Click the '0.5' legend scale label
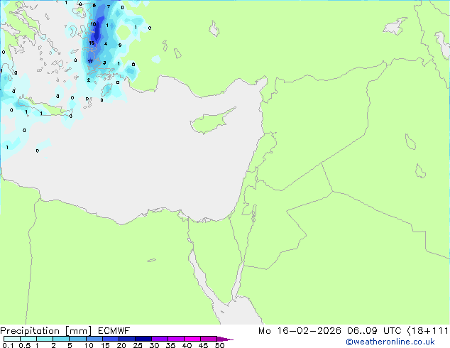 coord(25,345)
